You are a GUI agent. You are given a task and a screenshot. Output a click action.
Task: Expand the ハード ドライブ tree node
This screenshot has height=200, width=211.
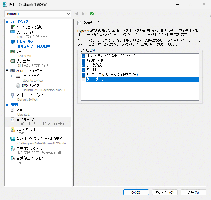(13, 76)
